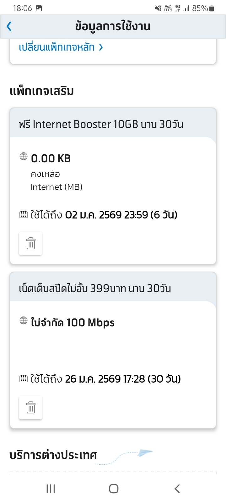Open Android recent apps button
Viewport: 226px width, 503px height.
(x=51, y=489)
